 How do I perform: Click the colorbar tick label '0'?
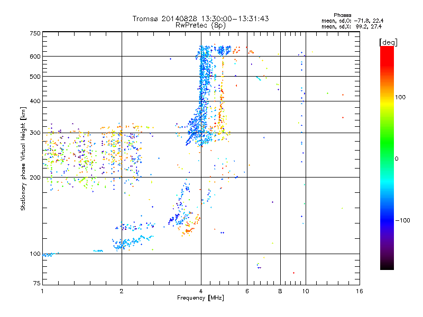pyautogui.click(x=397, y=159)
